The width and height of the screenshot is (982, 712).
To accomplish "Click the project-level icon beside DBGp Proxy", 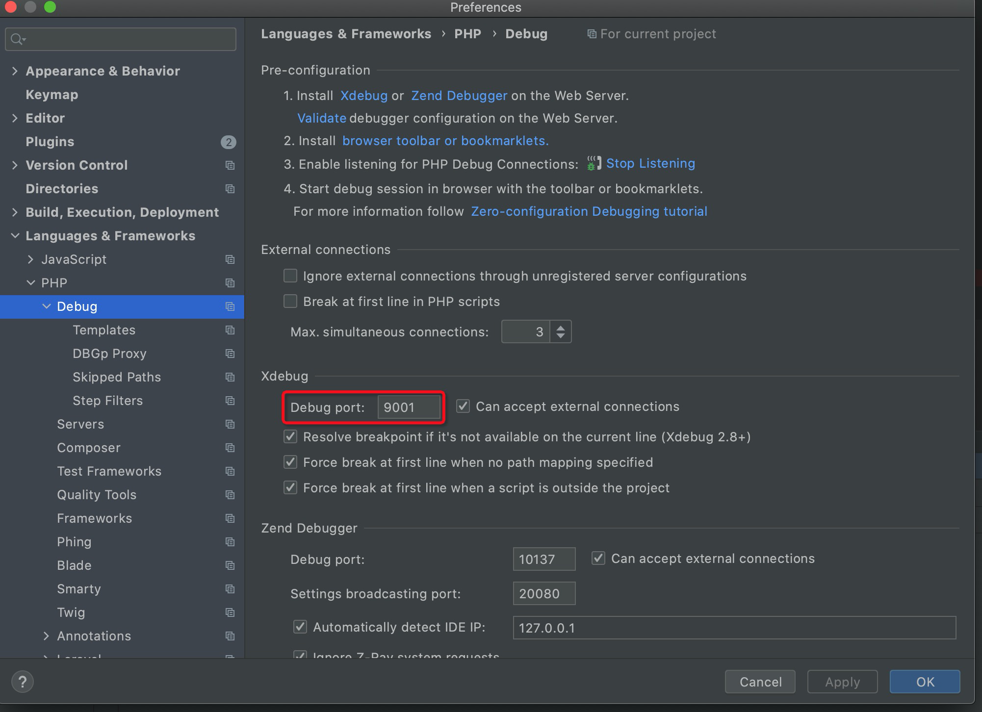I will tap(230, 354).
